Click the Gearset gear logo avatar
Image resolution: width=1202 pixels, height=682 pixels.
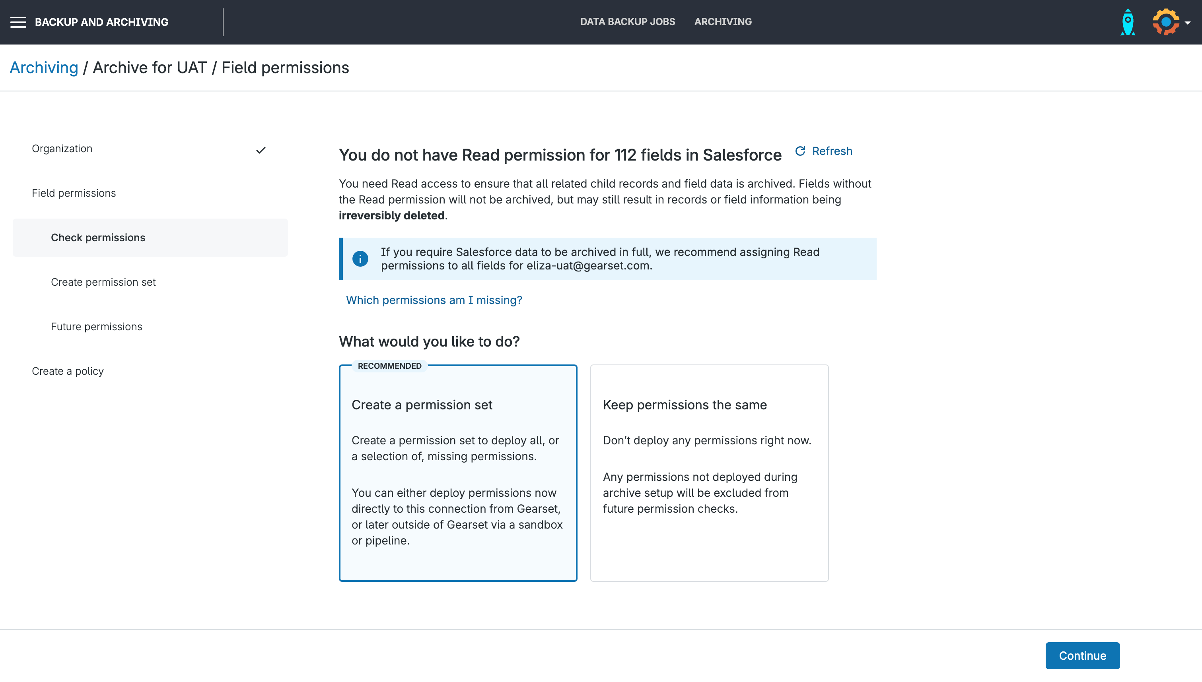pyautogui.click(x=1165, y=22)
